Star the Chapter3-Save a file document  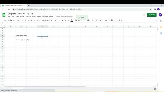click(x=28, y=14)
